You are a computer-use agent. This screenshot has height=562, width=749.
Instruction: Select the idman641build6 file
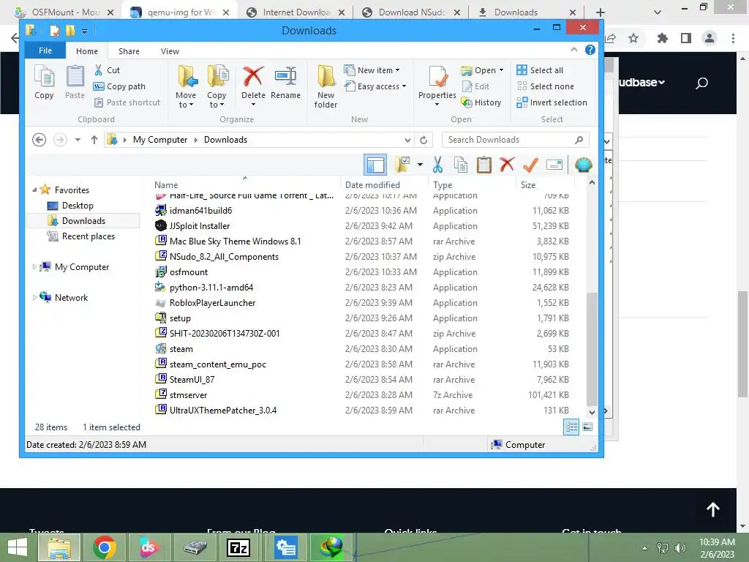pos(200,211)
